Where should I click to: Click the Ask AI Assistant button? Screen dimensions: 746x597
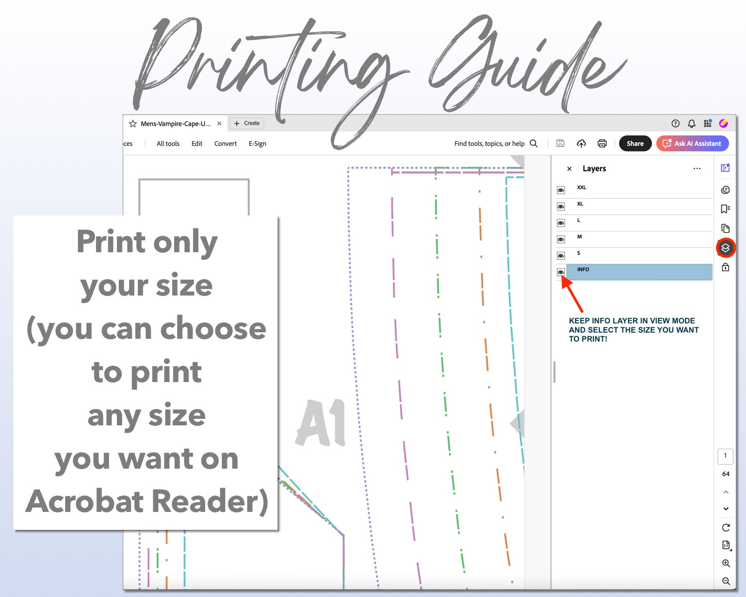(x=692, y=144)
